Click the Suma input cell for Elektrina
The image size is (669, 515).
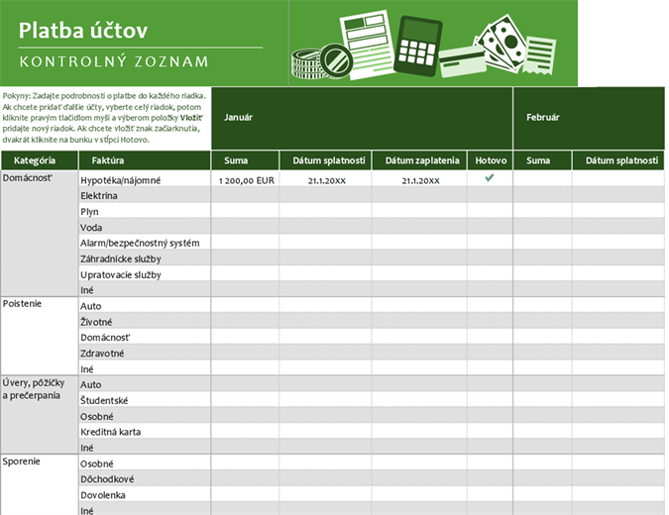click(x=246, y=196)
